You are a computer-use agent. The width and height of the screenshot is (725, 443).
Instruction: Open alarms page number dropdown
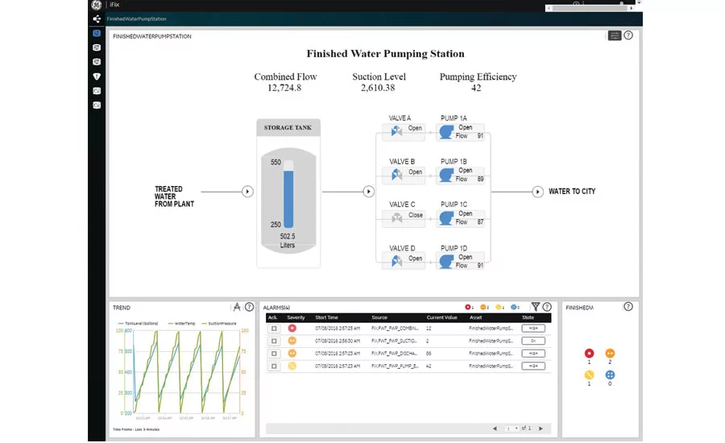point(512,429)
